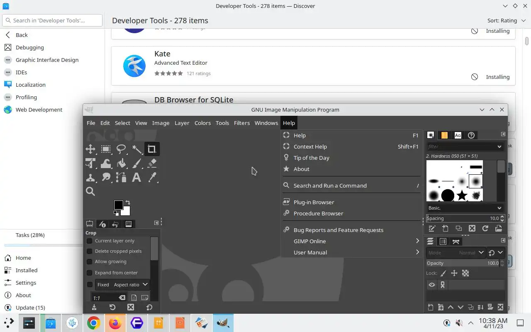
Task: Expand User Manual submenu arrow
Action: click(x=417, y=252)
